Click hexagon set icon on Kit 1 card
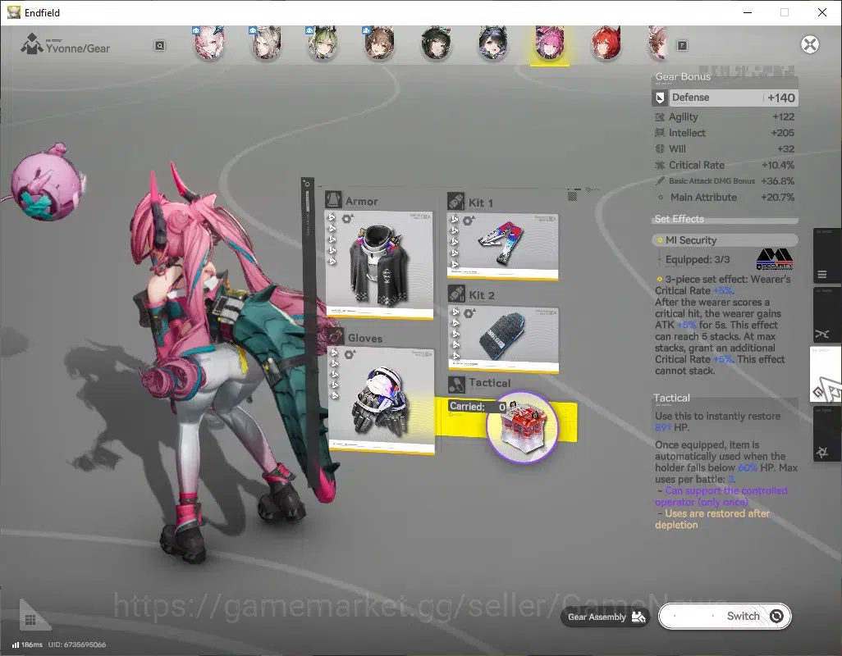The image size is (842, 656). (x=469, y=221)
